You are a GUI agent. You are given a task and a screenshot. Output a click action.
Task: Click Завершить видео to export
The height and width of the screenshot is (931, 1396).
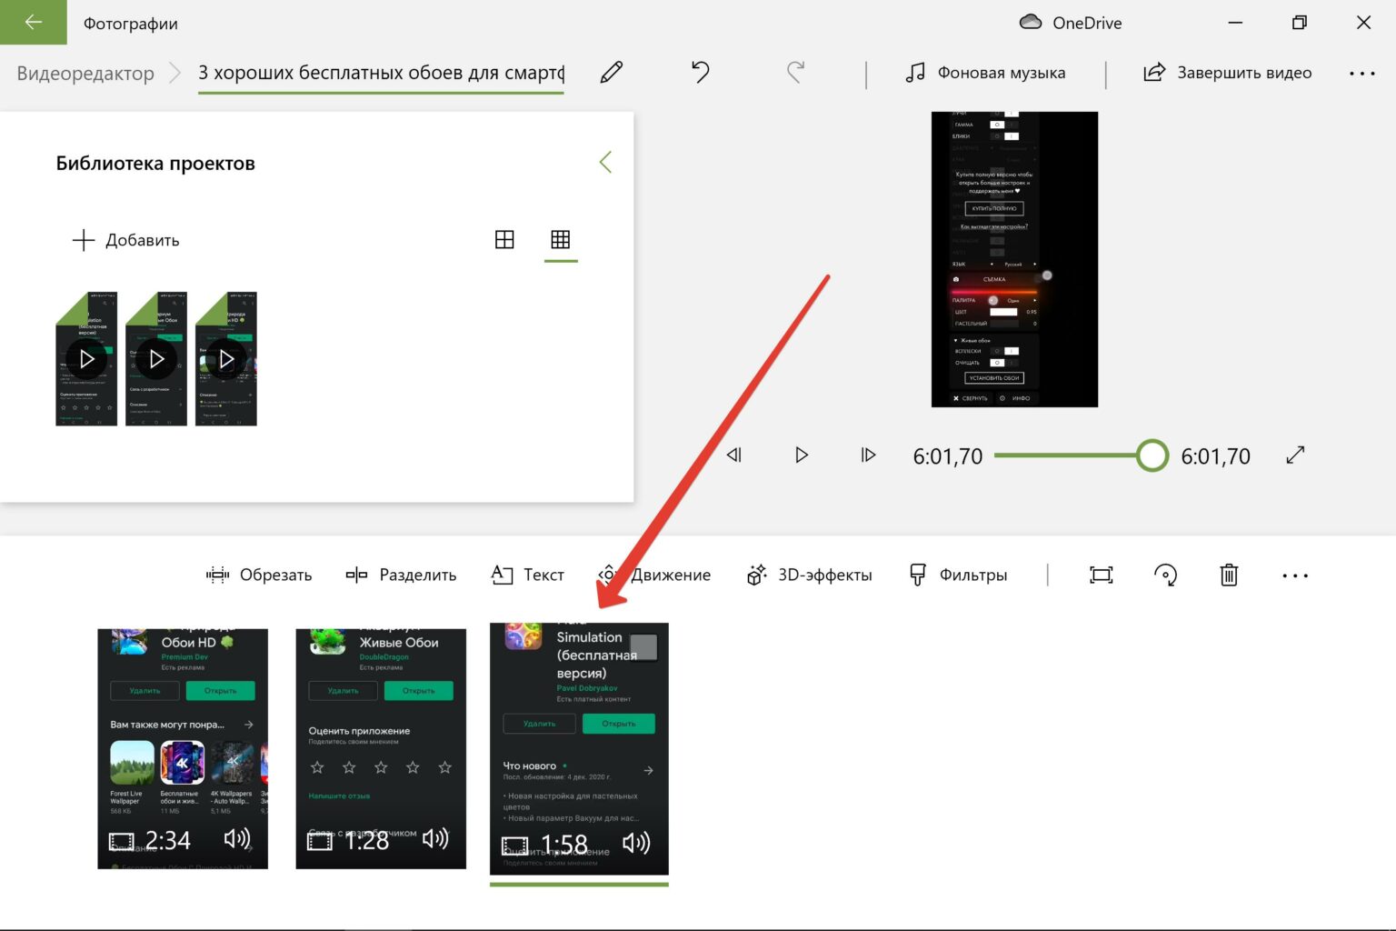coord(1227,73)
